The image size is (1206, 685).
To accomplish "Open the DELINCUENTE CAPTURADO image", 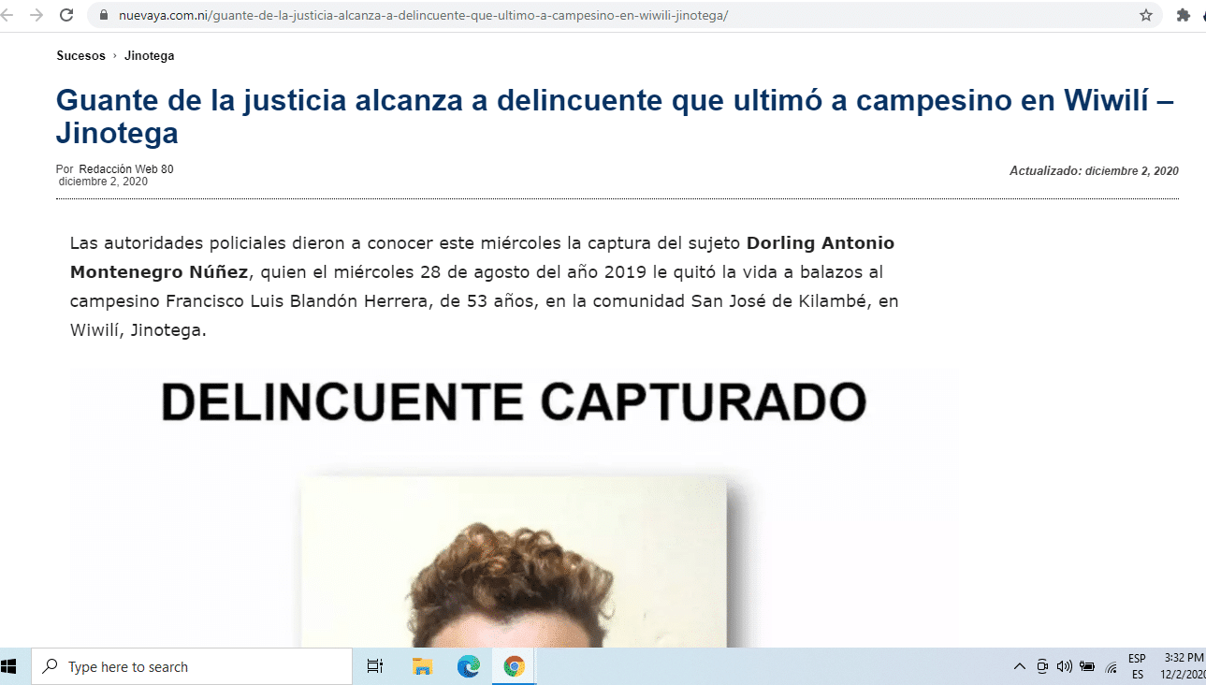I will 514,507.
